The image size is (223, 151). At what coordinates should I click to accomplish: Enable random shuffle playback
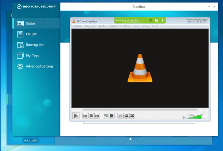[x=132, y=116]
